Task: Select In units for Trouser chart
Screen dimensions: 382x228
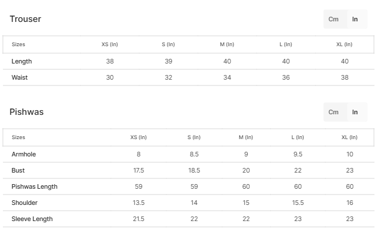Action: pyautogui.click(x=355, y=19)
